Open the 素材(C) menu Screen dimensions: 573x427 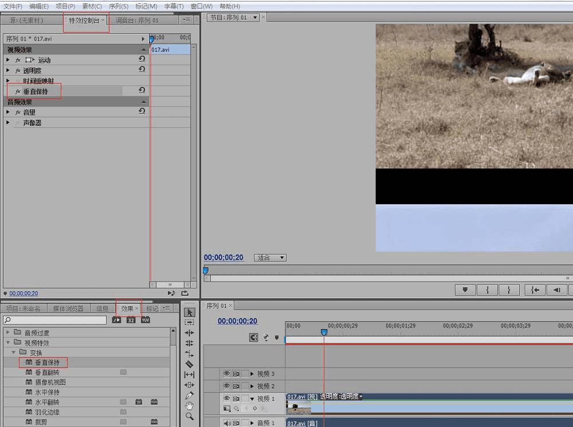92,6
